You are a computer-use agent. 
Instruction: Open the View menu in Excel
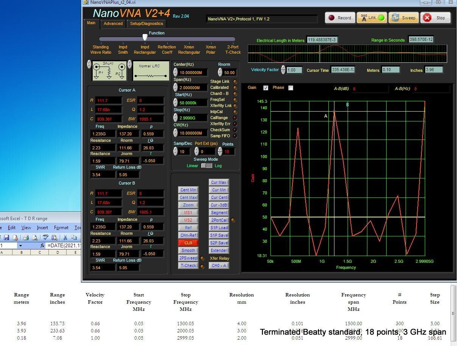(26, 228)
